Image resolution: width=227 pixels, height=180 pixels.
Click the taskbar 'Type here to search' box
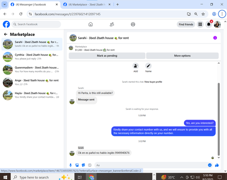click(x=42, y=177)
